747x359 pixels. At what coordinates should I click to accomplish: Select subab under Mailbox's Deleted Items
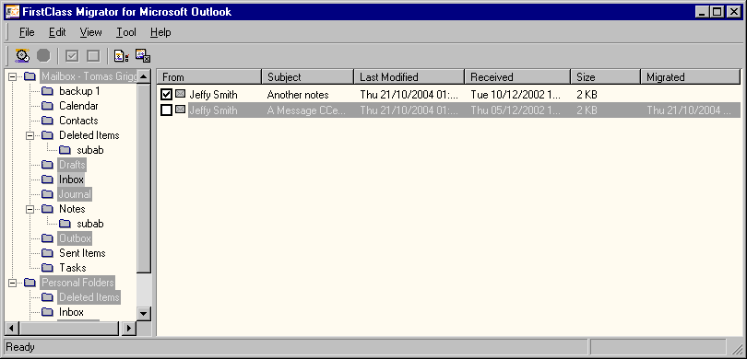click(90, 150)
